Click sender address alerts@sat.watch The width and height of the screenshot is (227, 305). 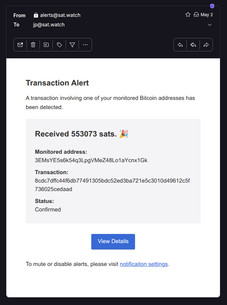[x=60, y=15]
